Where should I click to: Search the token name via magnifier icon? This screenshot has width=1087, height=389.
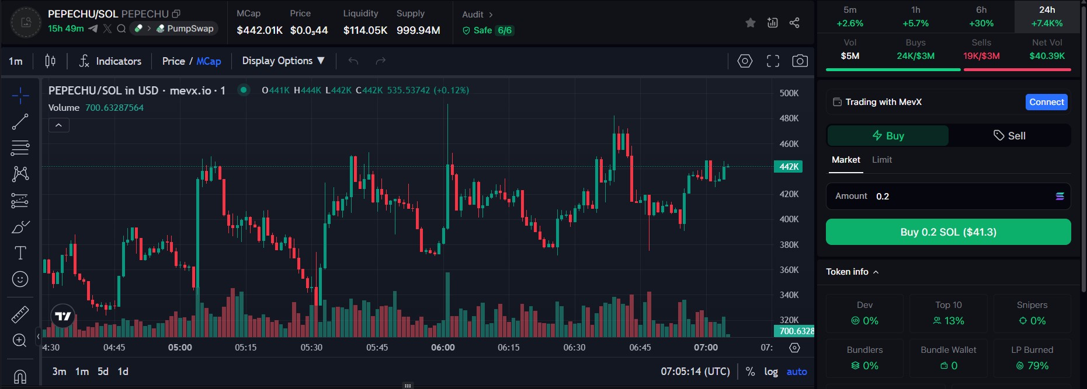pyautogui.click(x=121, y=29)
